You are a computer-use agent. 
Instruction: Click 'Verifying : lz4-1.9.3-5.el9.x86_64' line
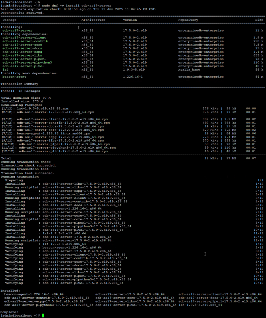click(134, 244)
